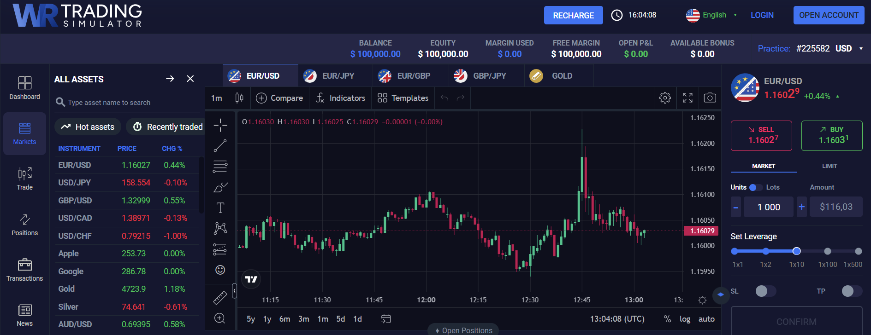
Task: Open chart settings gear
Action: click(665, 98)
